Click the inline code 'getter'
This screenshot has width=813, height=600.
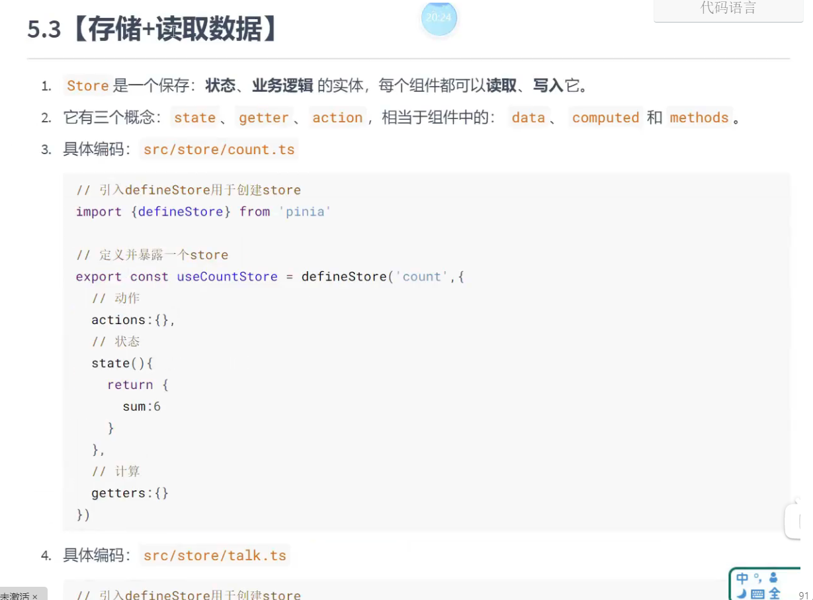pyautogui.click(x=263, y=118)
